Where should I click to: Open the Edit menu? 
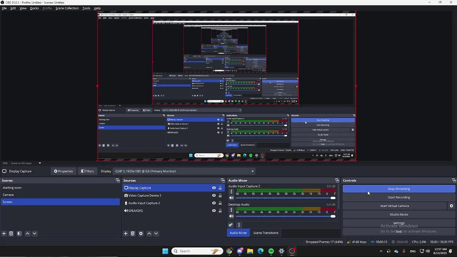pyautogui.click(x=13, y=8)
